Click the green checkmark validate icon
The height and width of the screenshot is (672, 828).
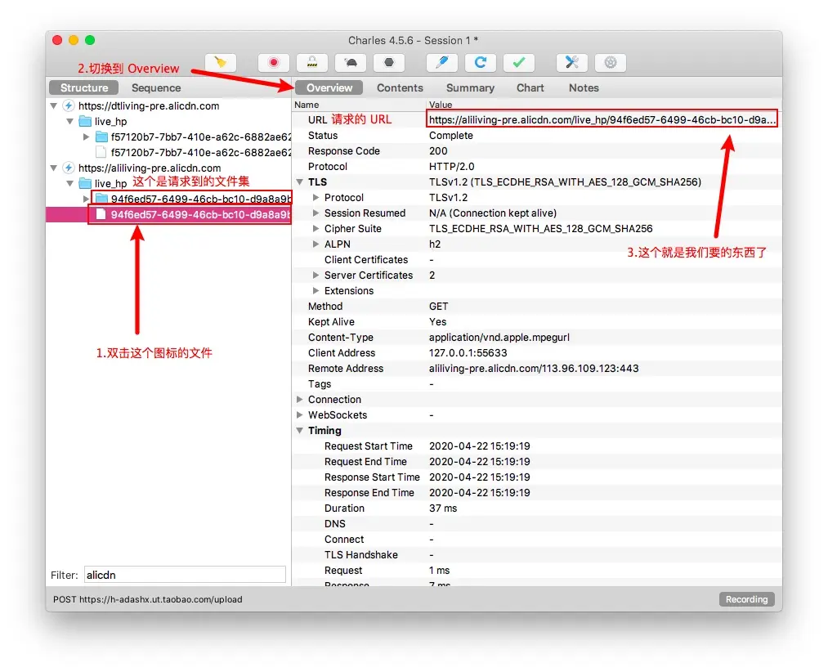[519, 63]
